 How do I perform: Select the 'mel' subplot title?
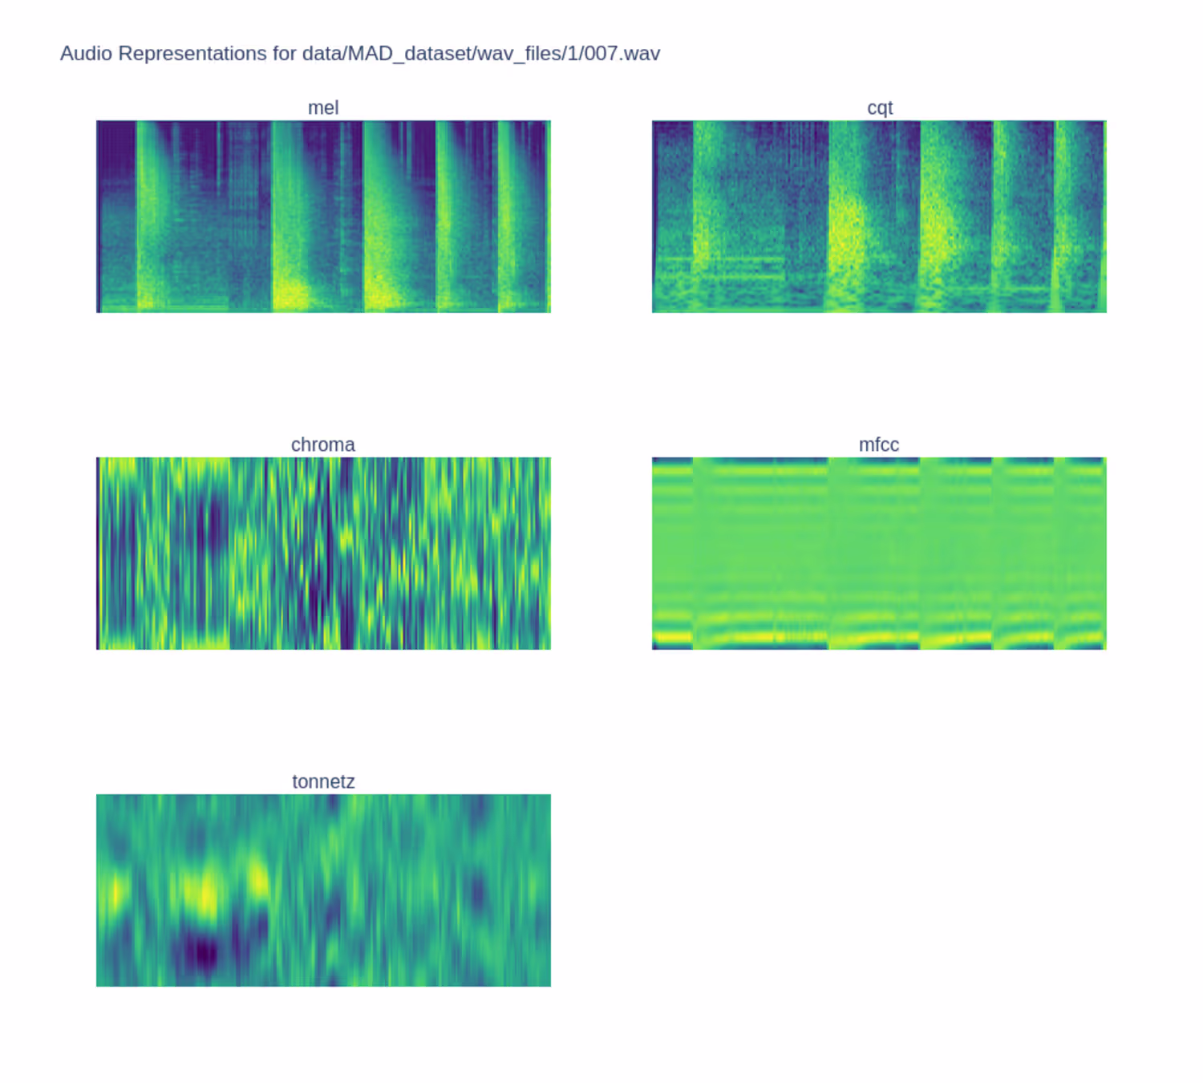[323, 107]
